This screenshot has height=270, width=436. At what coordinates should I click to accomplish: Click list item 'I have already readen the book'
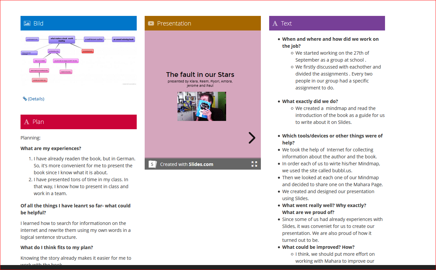[x=84, y=166]
